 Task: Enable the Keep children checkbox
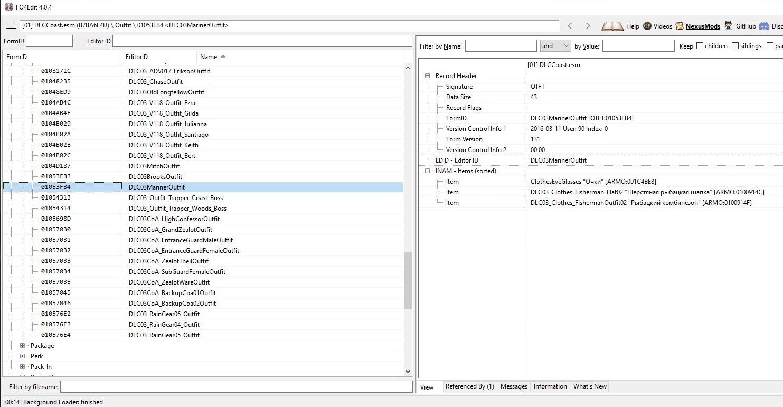700,46
